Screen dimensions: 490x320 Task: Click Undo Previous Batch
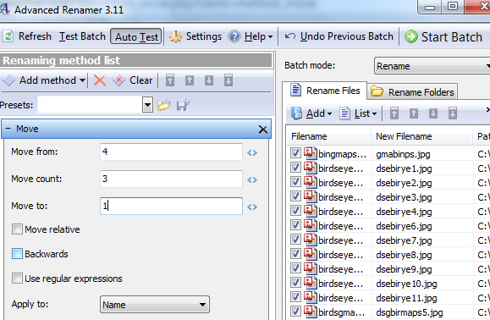(339, 36)
